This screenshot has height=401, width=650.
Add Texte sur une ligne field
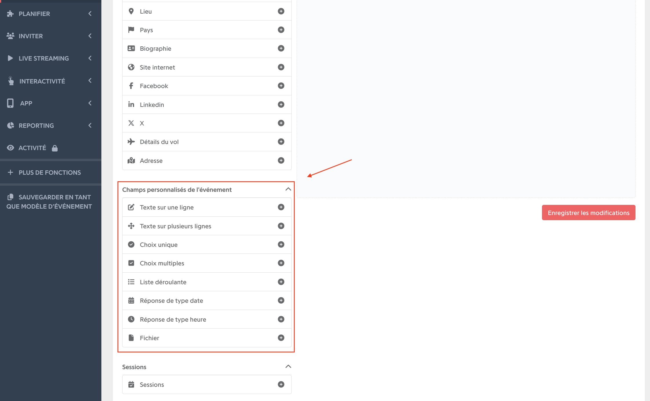281,207
